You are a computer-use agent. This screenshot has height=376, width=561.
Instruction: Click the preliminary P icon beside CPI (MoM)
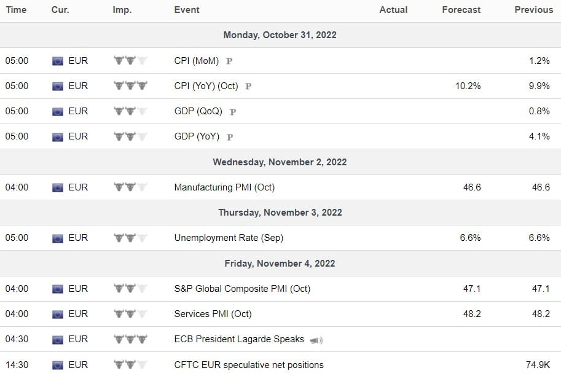coord(229,61)
